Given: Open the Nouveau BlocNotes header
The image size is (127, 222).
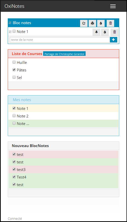Looking at the screenshot, I should 63,146.
